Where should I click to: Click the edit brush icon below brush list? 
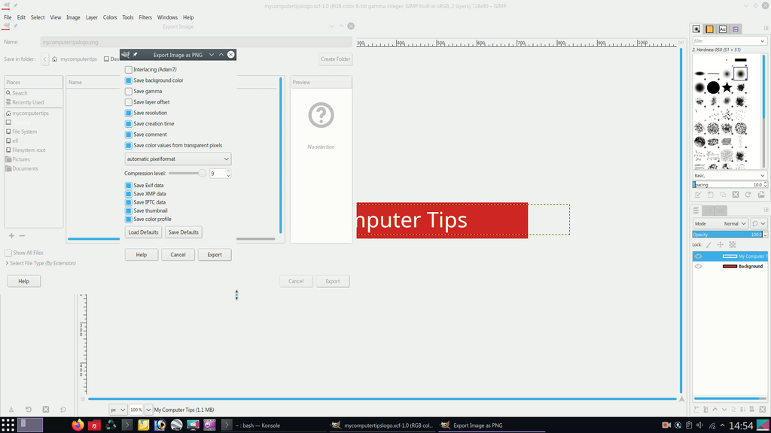698,195
